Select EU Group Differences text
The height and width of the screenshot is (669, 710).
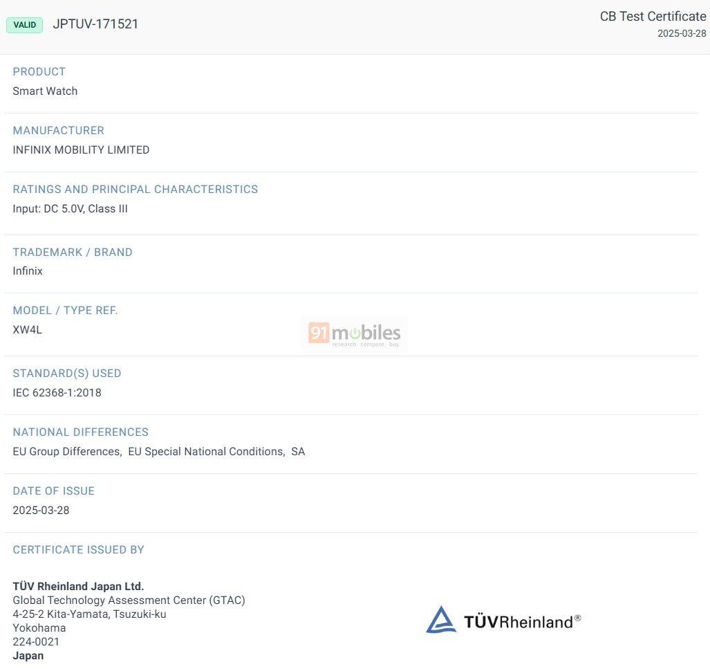pyautogui.click(x=68, y=452)
